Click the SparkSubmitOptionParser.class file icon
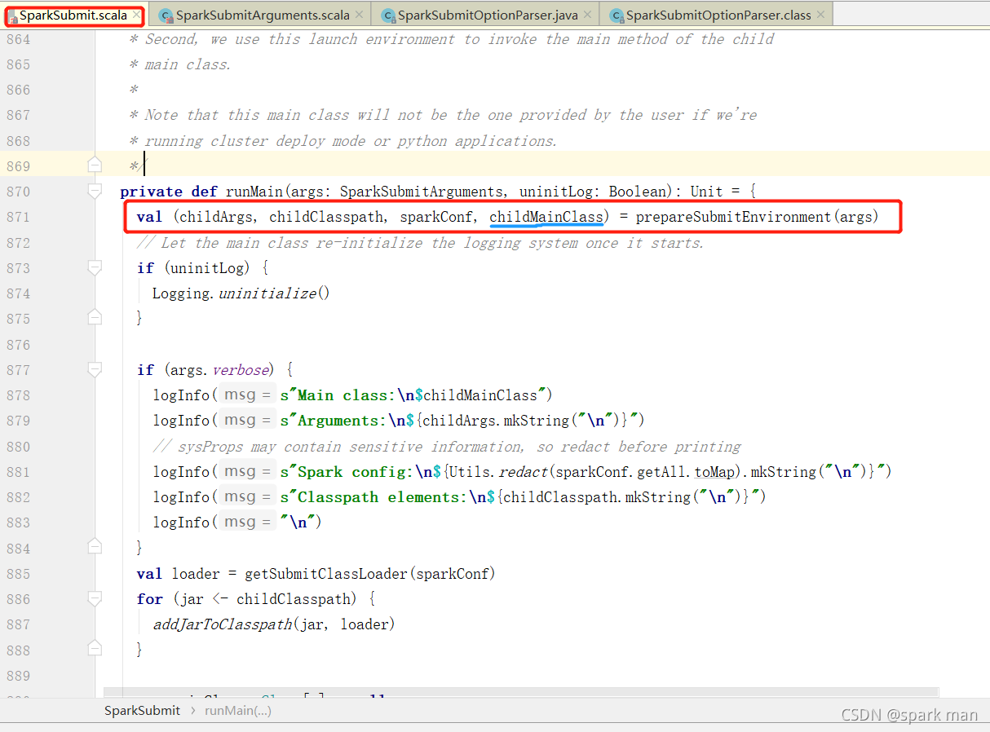Image resolution: width=990 pixels, height=732 pixels. tap(616, 15)
